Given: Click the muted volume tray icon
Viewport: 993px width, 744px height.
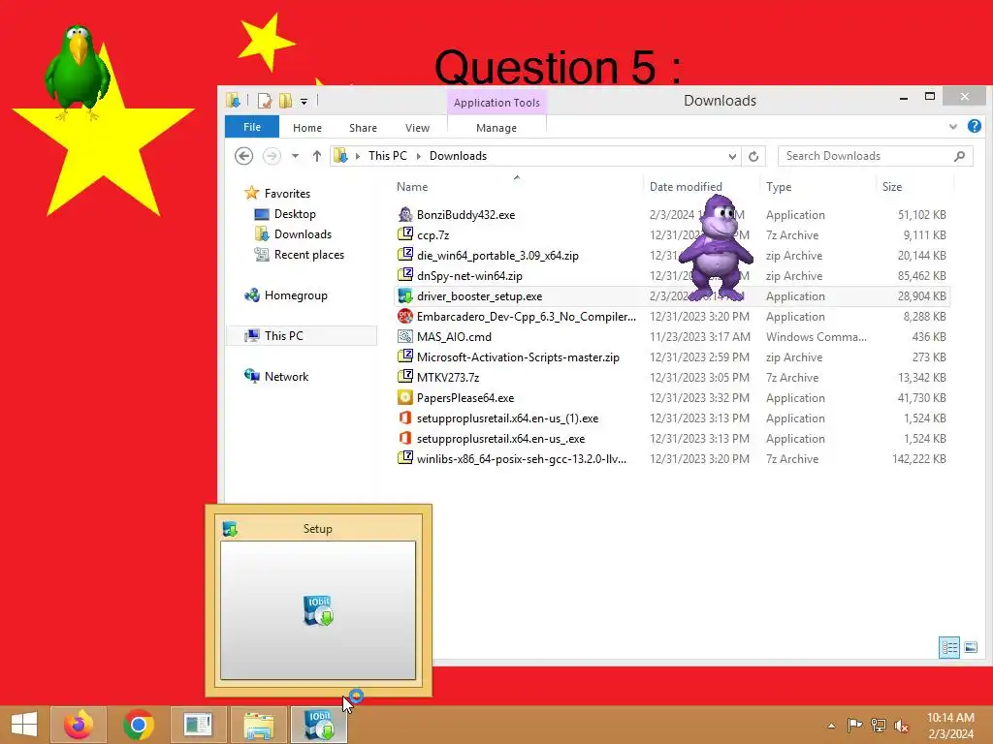Looking at the screenshot, I should [x=901, y=726].
